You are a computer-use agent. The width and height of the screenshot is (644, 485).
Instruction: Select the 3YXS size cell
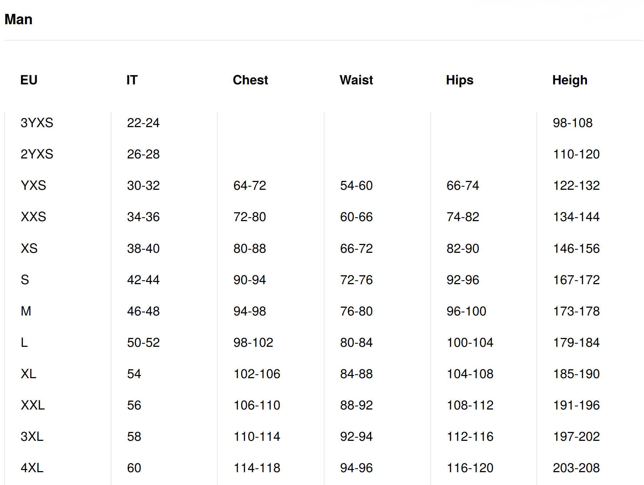tap(37, 123)
